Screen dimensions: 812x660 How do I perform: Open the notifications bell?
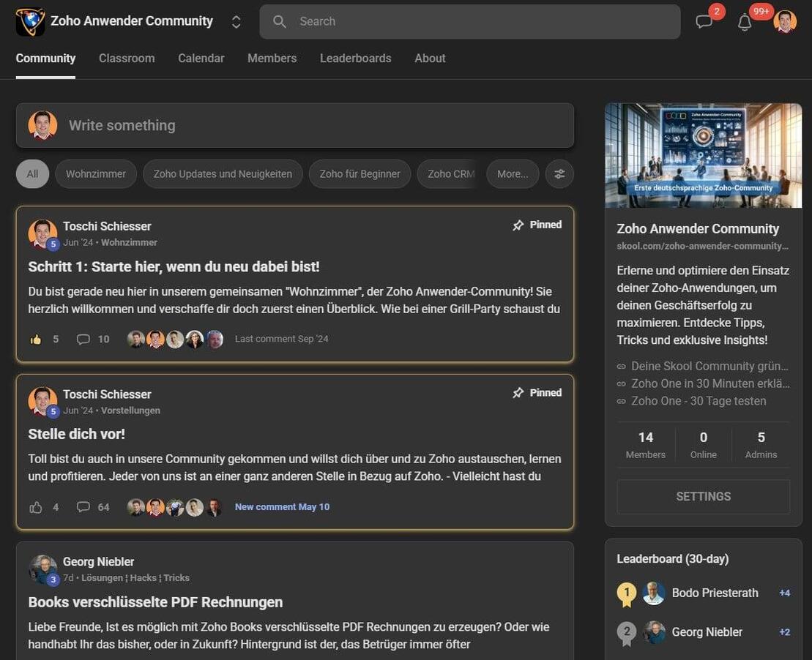[x=745, y=22]
